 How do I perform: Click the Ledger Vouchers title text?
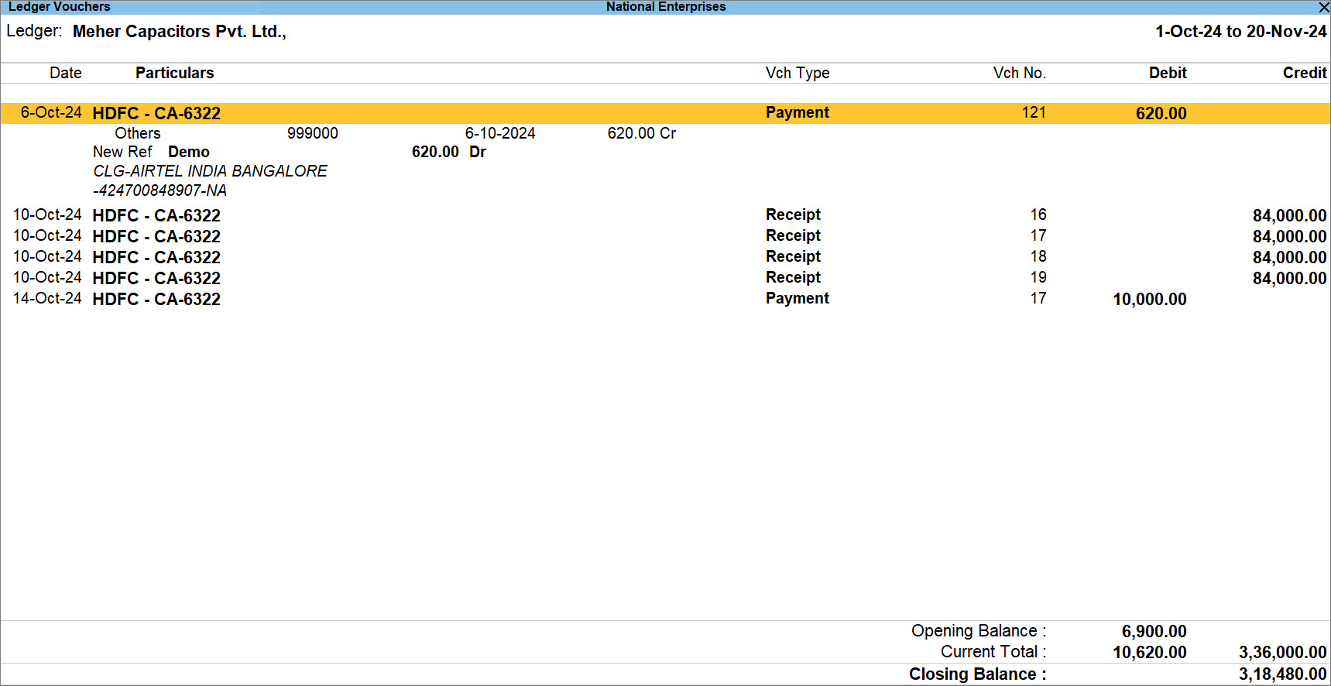pyautogui.click(x=60, y=7)
